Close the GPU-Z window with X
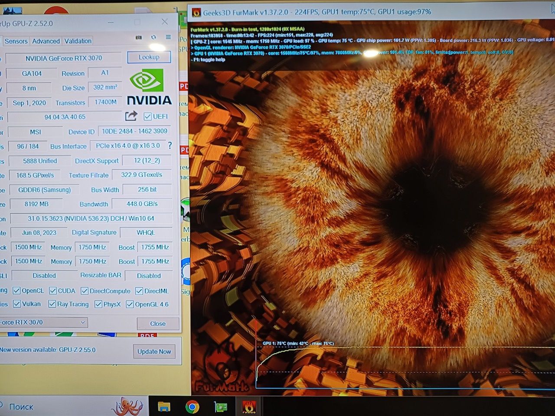The height and width of the screenshot is (416, 555). click(x=165, y=22)
